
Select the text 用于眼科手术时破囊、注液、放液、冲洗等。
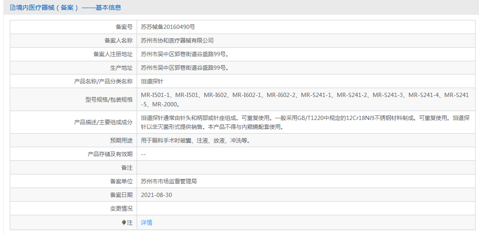point(197,141)
